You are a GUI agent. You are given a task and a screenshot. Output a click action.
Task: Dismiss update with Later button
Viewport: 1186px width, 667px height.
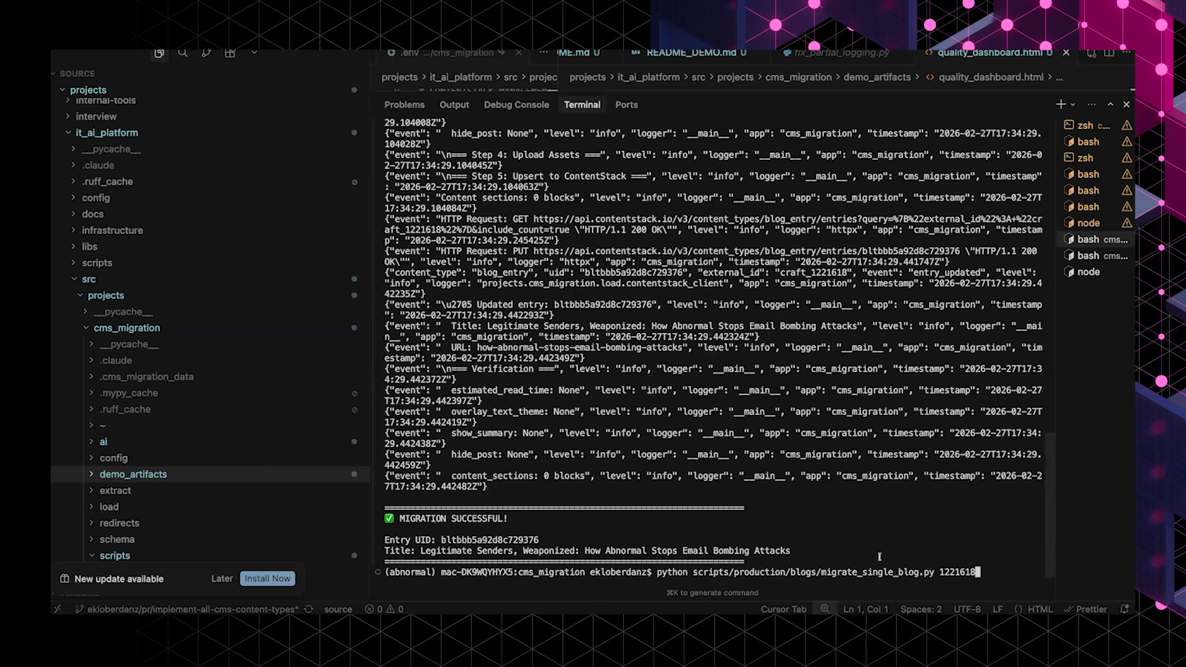[222, 579]
